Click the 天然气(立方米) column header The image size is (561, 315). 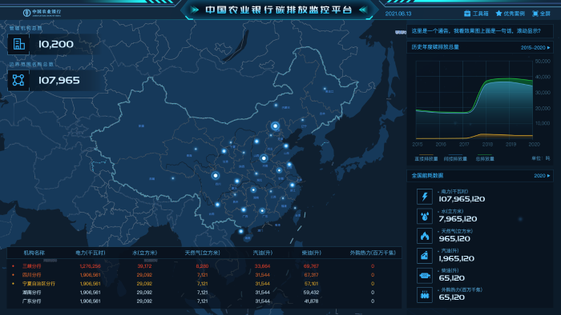(202, 253)
